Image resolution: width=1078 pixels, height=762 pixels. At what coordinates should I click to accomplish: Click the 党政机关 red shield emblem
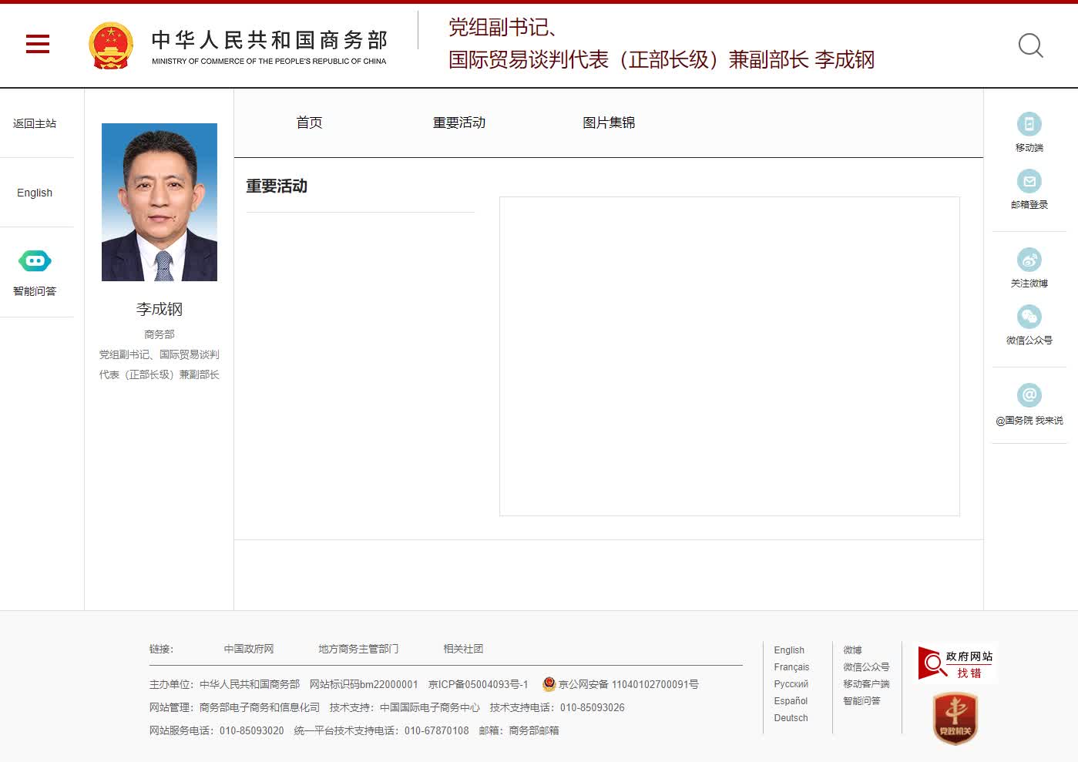(955, 718)
